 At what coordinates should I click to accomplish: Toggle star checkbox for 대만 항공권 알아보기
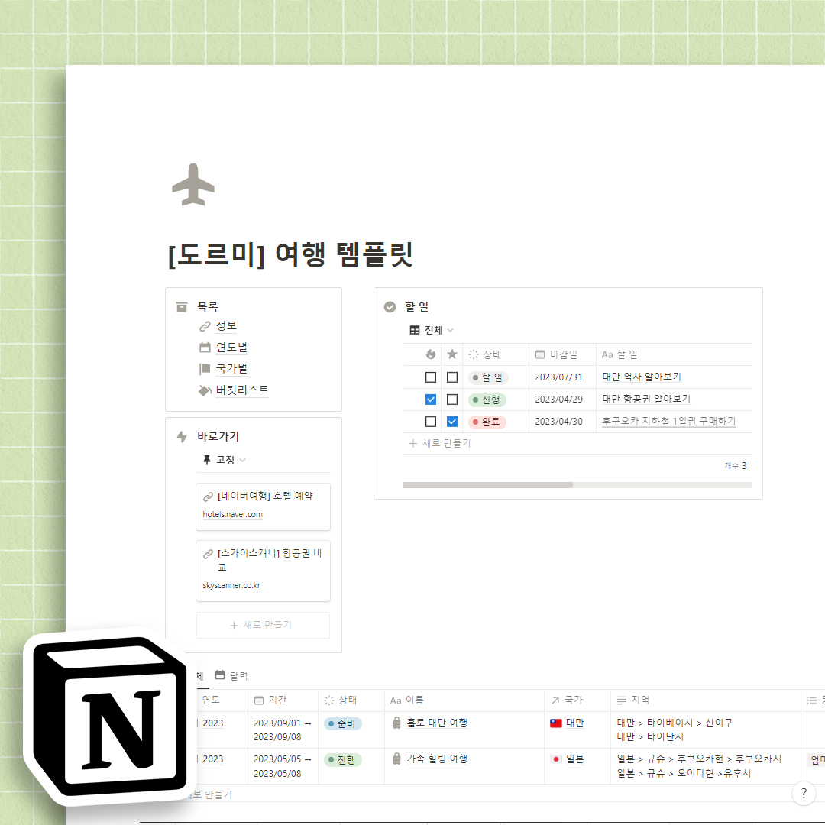tap(452, 400)
